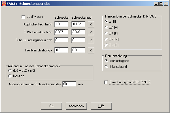Screen dimensions: 170x113
Task: Click the '<' button beside Profilverschiebung row
Action: tap(91, 51)
